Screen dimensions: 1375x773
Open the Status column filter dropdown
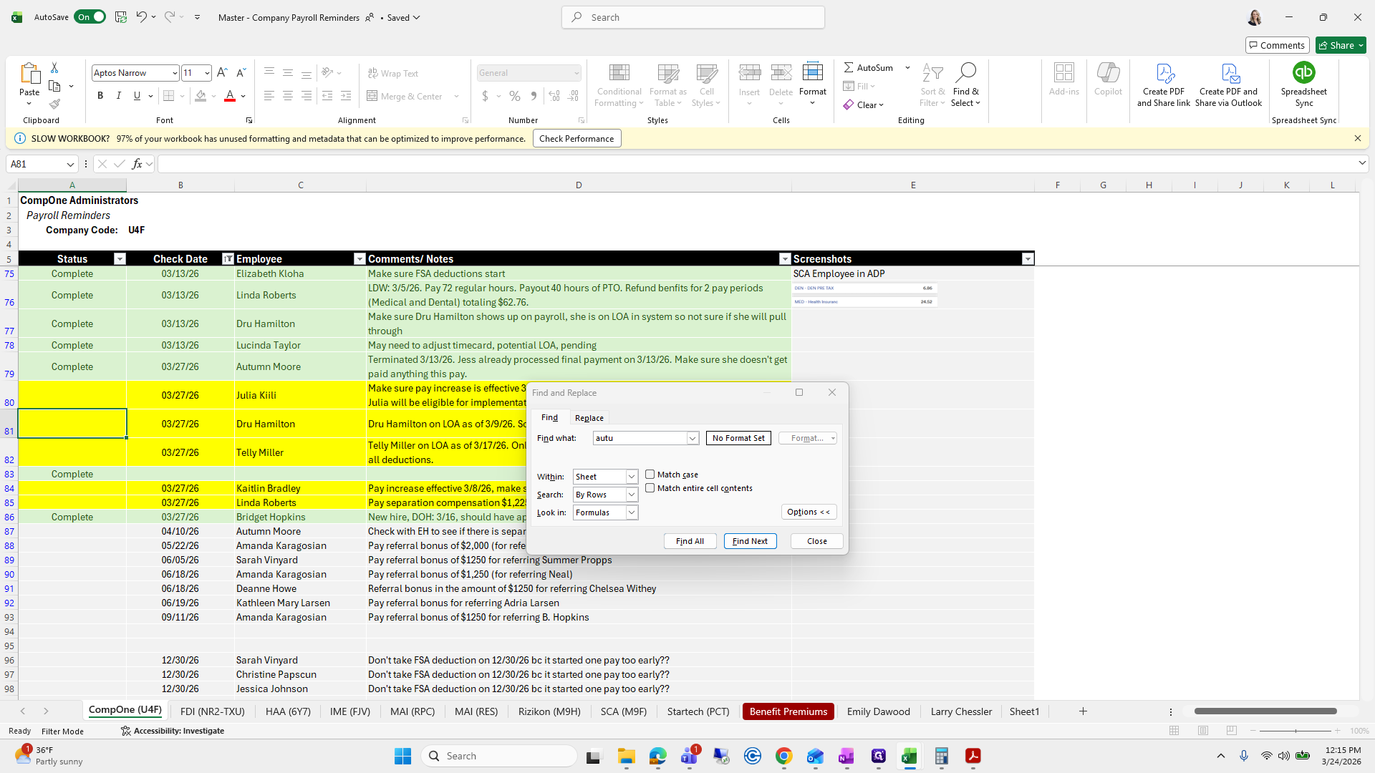(120, 259)
